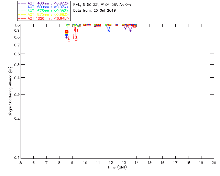Click the red dashed line sample in legend
The height and width of the screenshot is (176, 220).
point(22,18)
